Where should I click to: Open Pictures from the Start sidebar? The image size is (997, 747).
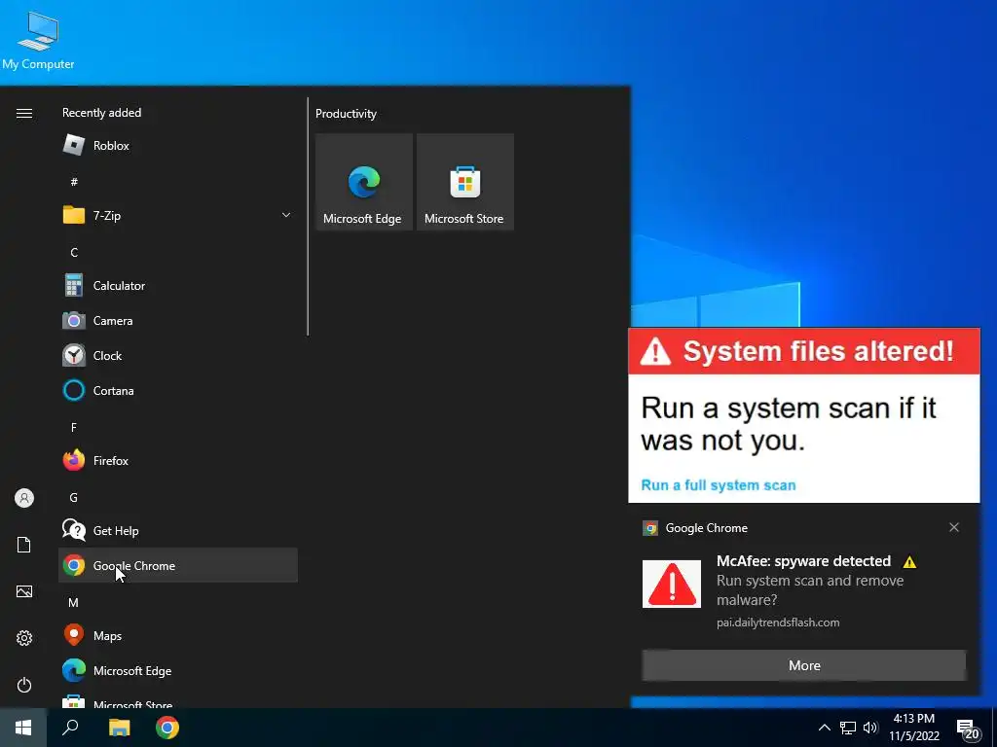click(x=24, y=591)
